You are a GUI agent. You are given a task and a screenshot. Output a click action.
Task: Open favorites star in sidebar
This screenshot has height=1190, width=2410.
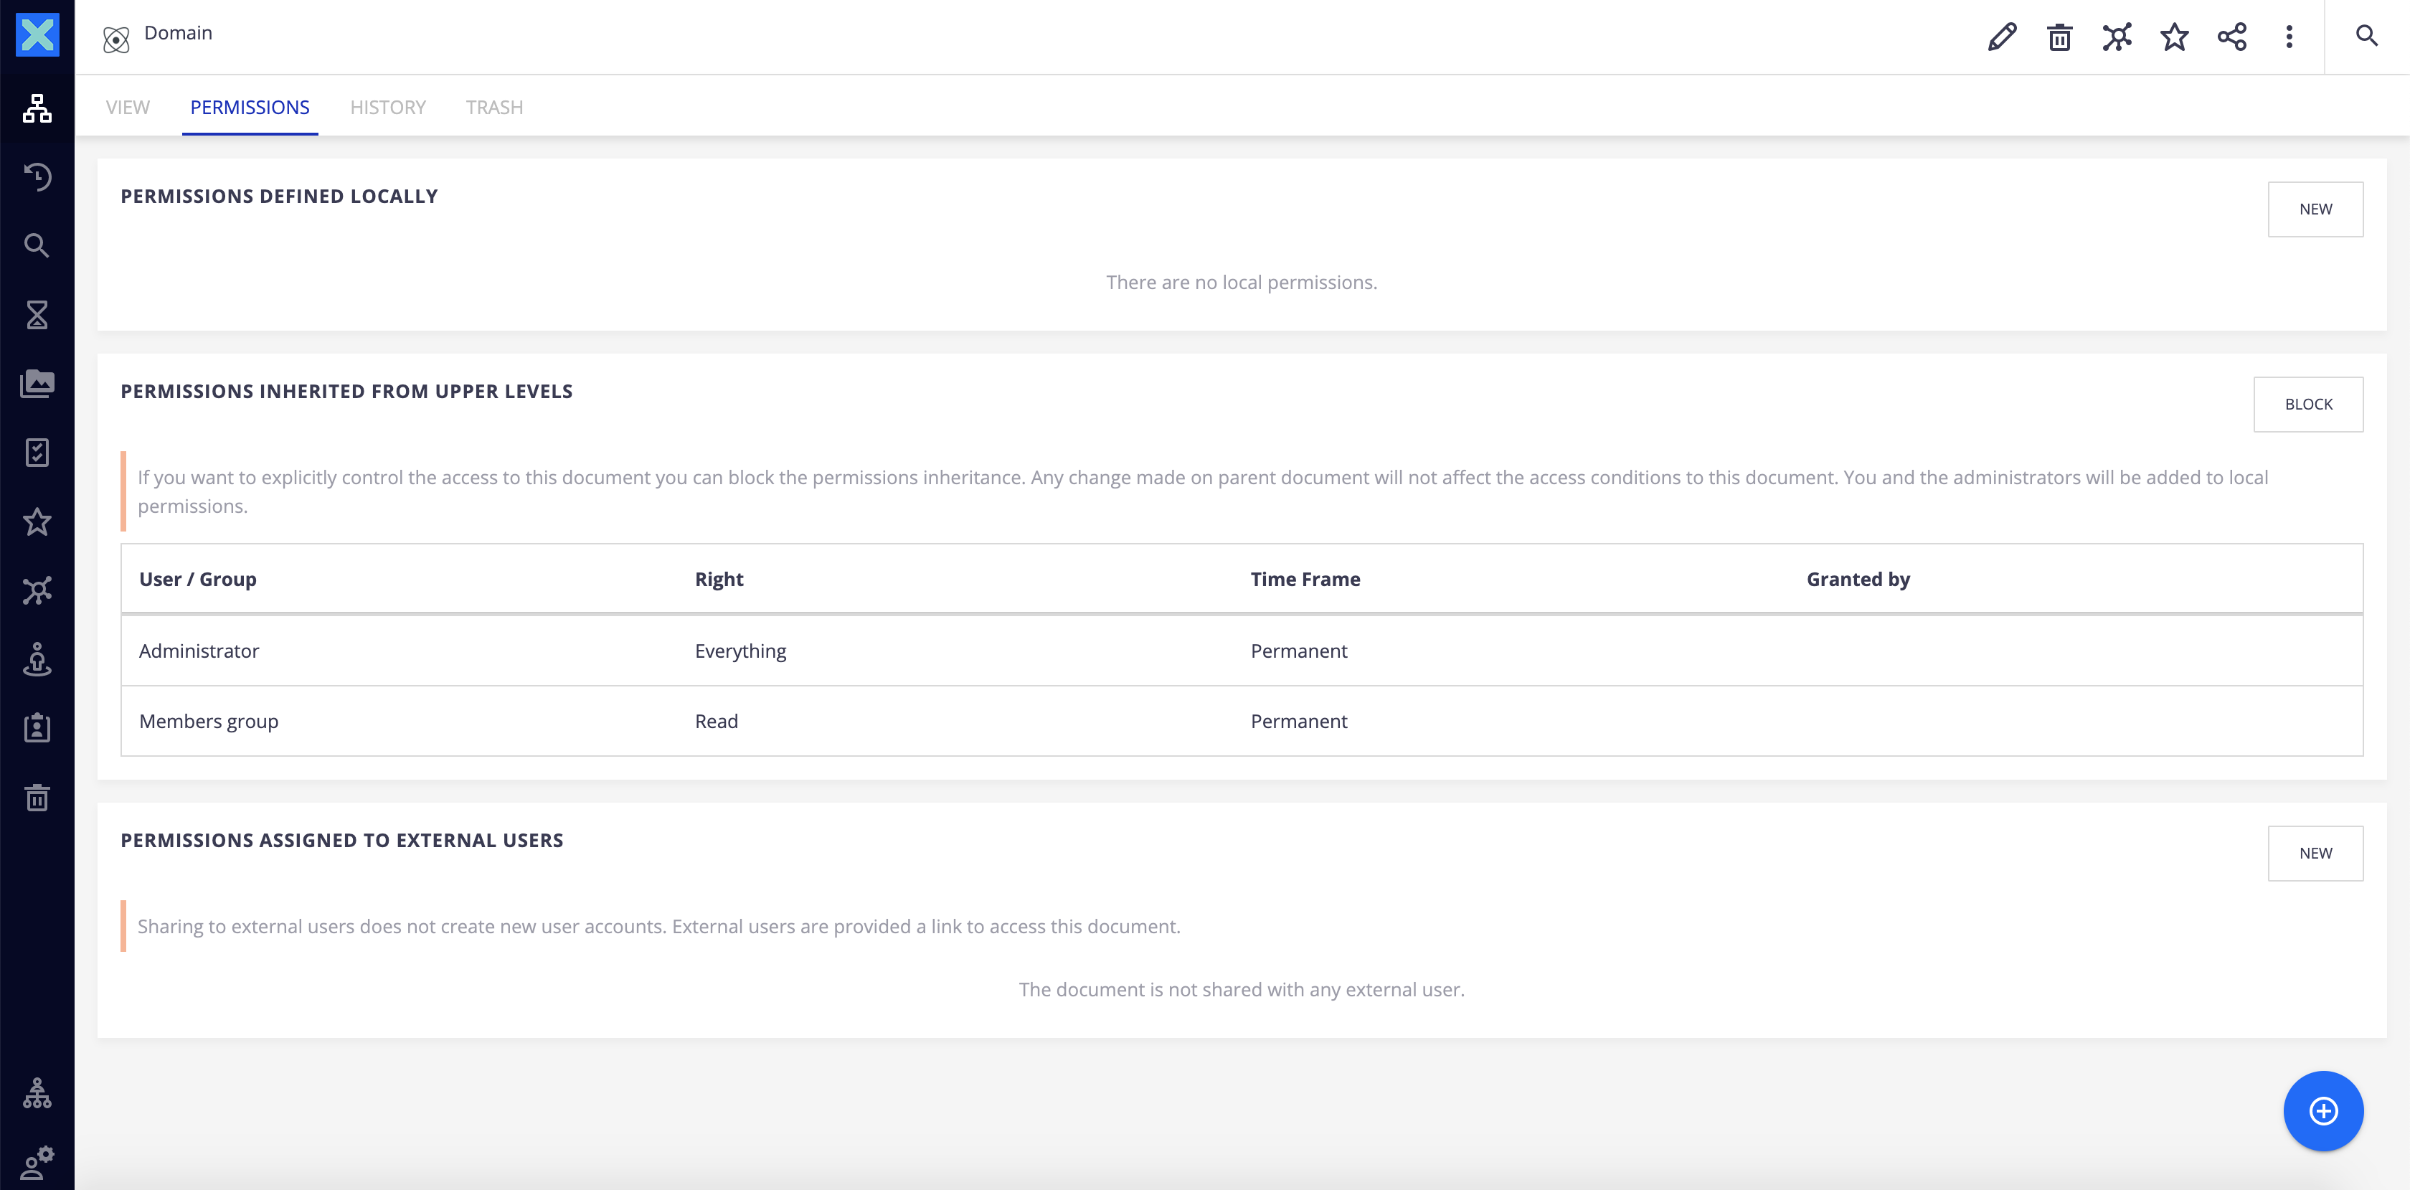37,522
